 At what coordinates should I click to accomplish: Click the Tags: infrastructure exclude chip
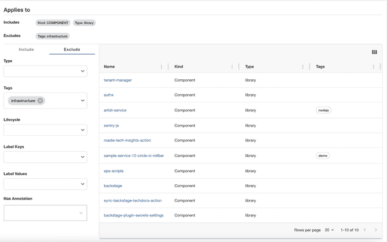click(52, 36)
